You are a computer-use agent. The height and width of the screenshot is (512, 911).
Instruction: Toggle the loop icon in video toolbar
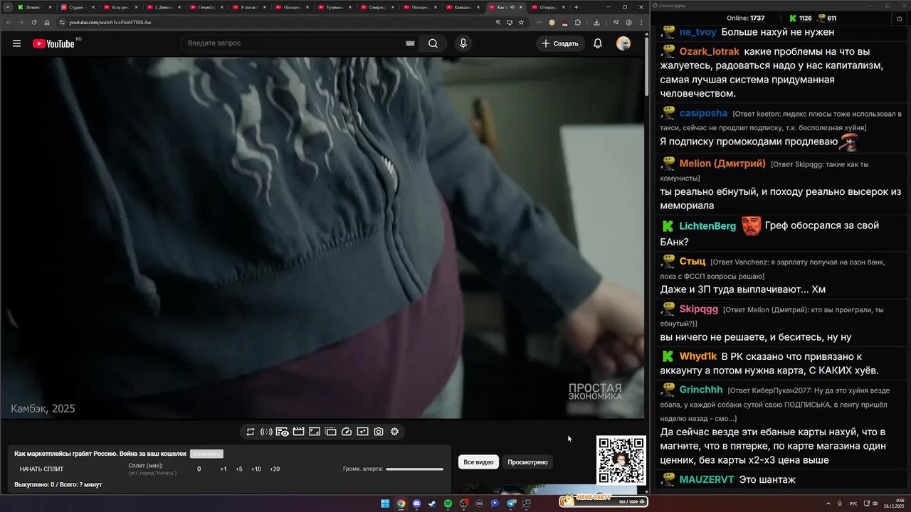(251, 432)
